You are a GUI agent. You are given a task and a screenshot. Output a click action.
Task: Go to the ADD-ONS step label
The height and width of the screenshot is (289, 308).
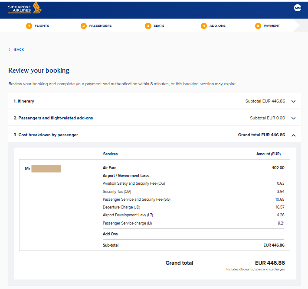(x=217, y=26)
